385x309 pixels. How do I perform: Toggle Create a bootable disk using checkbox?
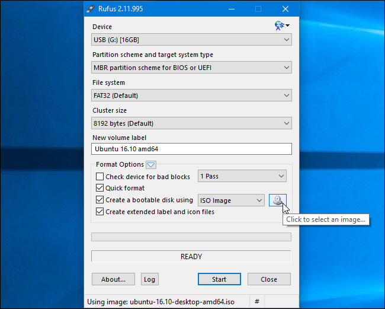(100, 200)
